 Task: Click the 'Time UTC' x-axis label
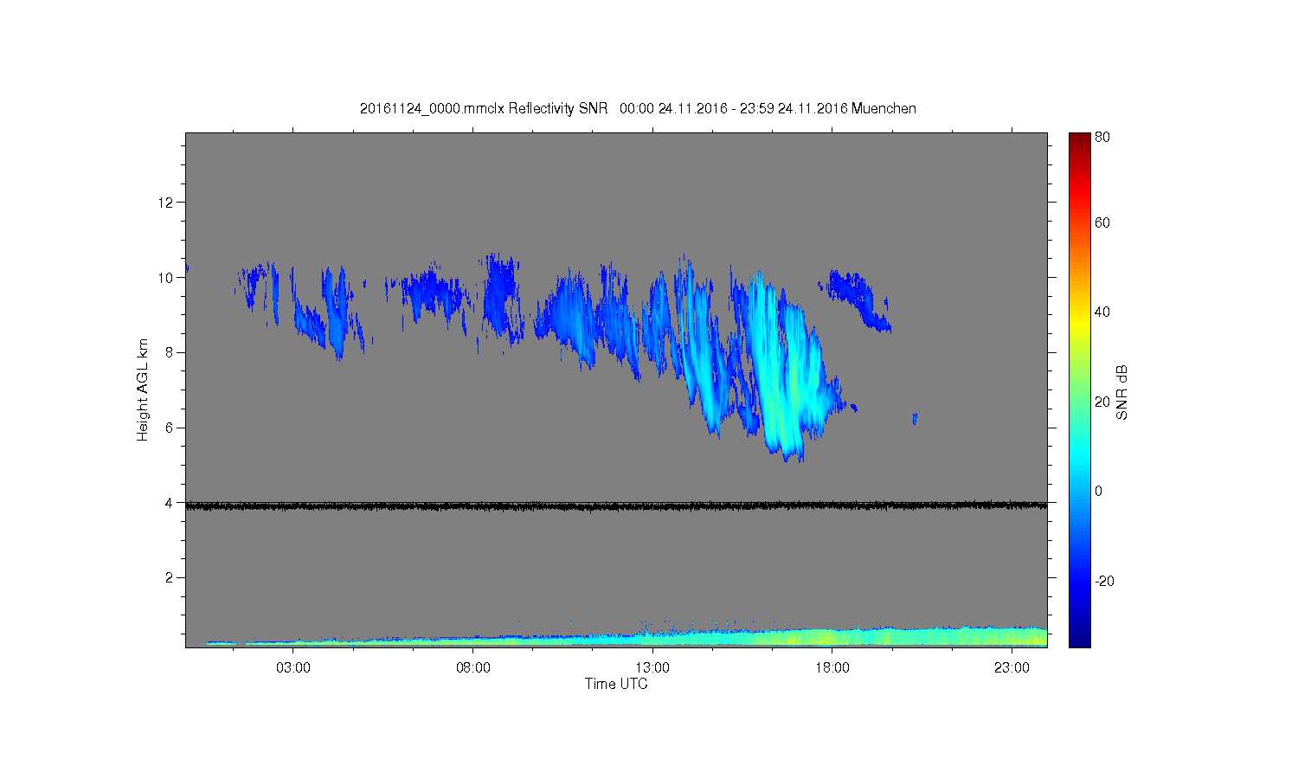tap(616, 684)
